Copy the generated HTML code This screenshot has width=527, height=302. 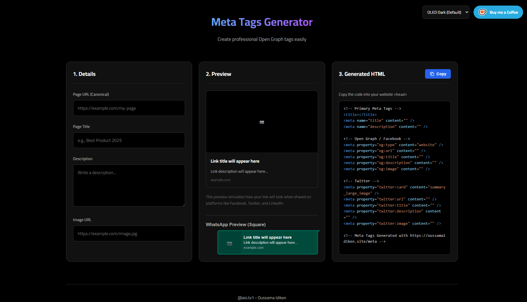(437, 74)
